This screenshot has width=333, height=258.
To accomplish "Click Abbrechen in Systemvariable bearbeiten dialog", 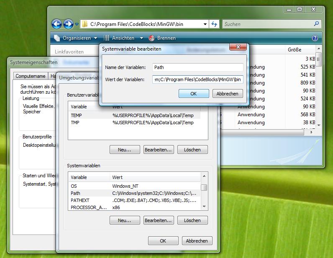I will [227, 94].
